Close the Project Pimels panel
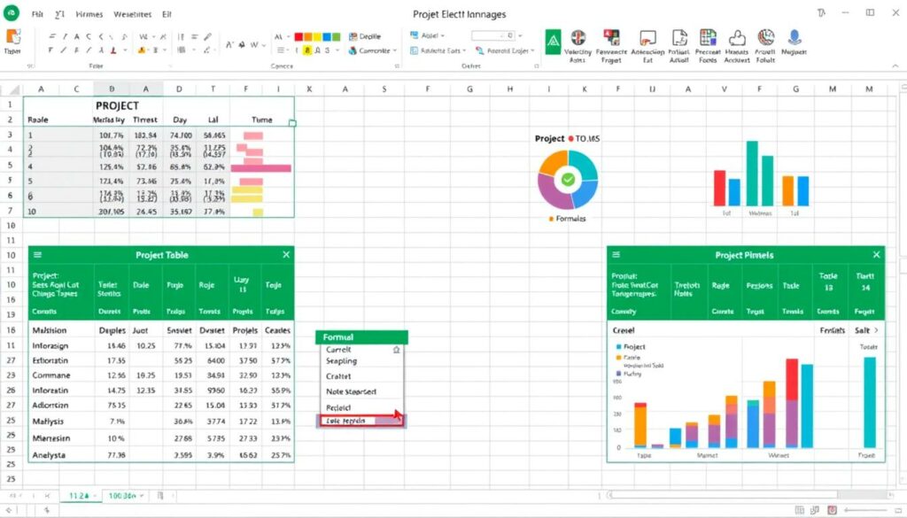The width and height of the screenshot is (907, 518). pyautogui.click(x=876, y=255)
